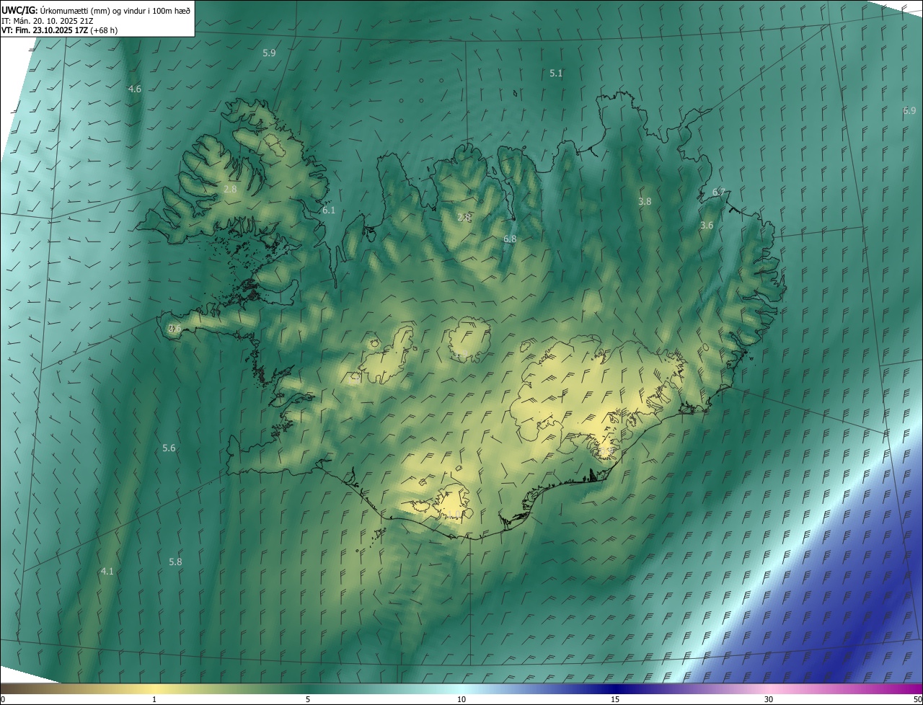Click the legend tick label 0

tap(3, 699)
